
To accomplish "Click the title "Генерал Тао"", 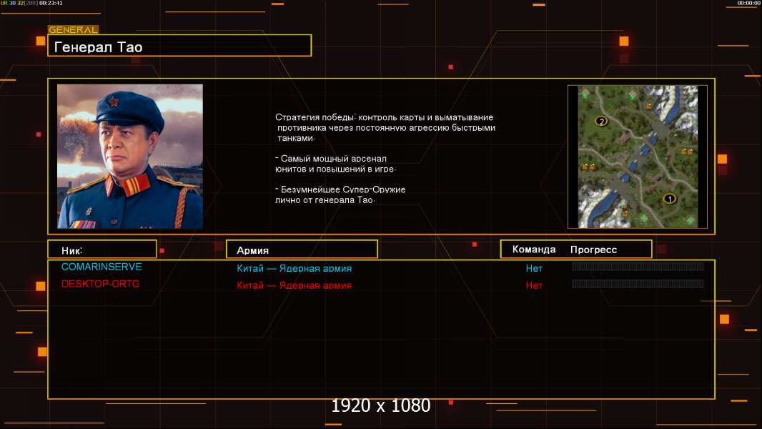I will 98,47.
